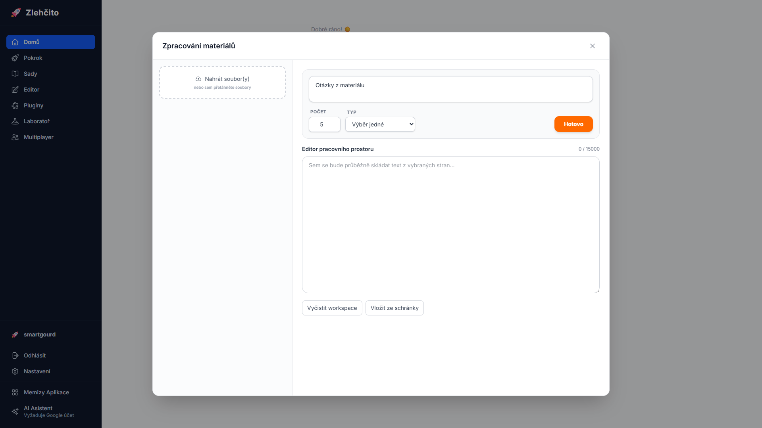762x428 pixels.
Task: Click Vyčistit workspace button
Action: coord(332,308)
